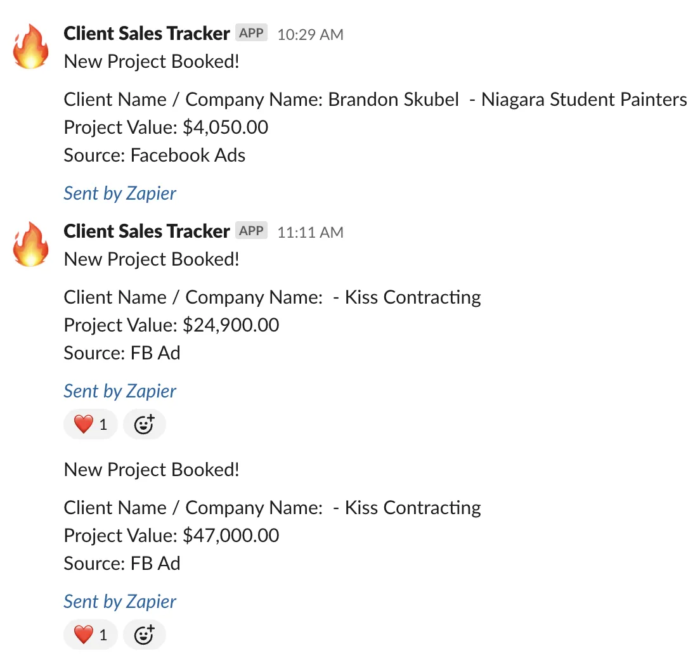
Task: Open add-reaction picker under the $24,900.00 message
Action: coord(144,424)
